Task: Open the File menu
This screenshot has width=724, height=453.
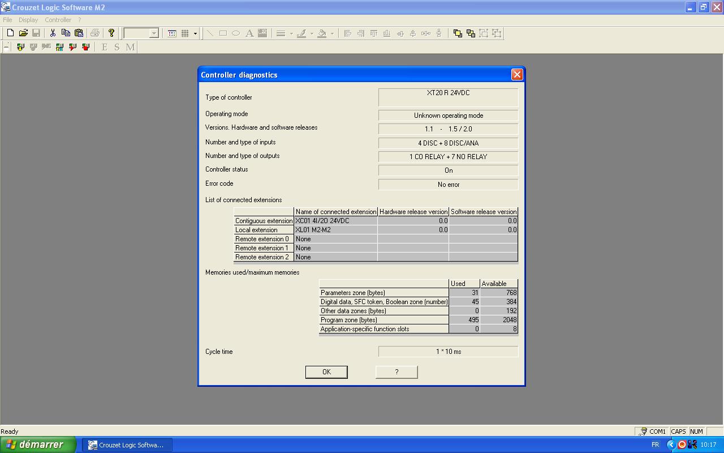Action: click(7, 20)
